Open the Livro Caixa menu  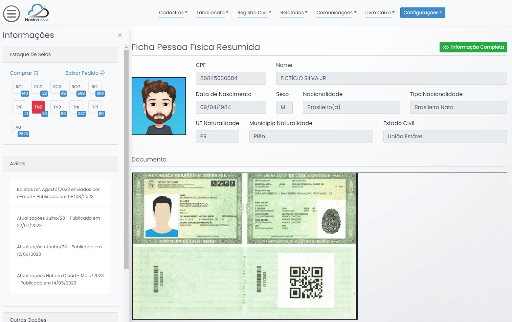[x=380, y=13]
